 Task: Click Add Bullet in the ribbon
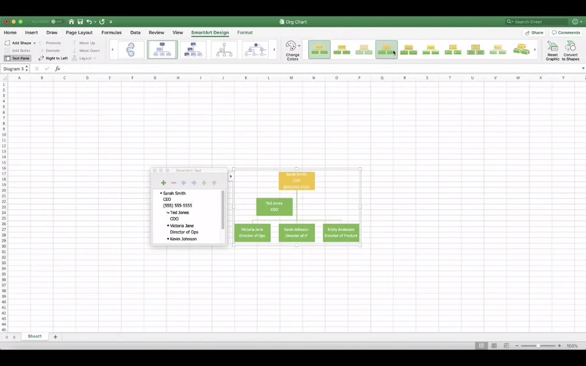pos(18,51)
